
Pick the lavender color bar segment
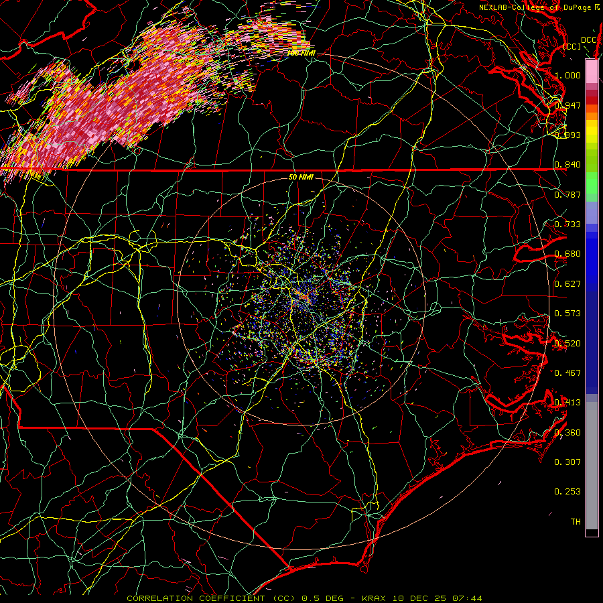[x=592, y=212]
